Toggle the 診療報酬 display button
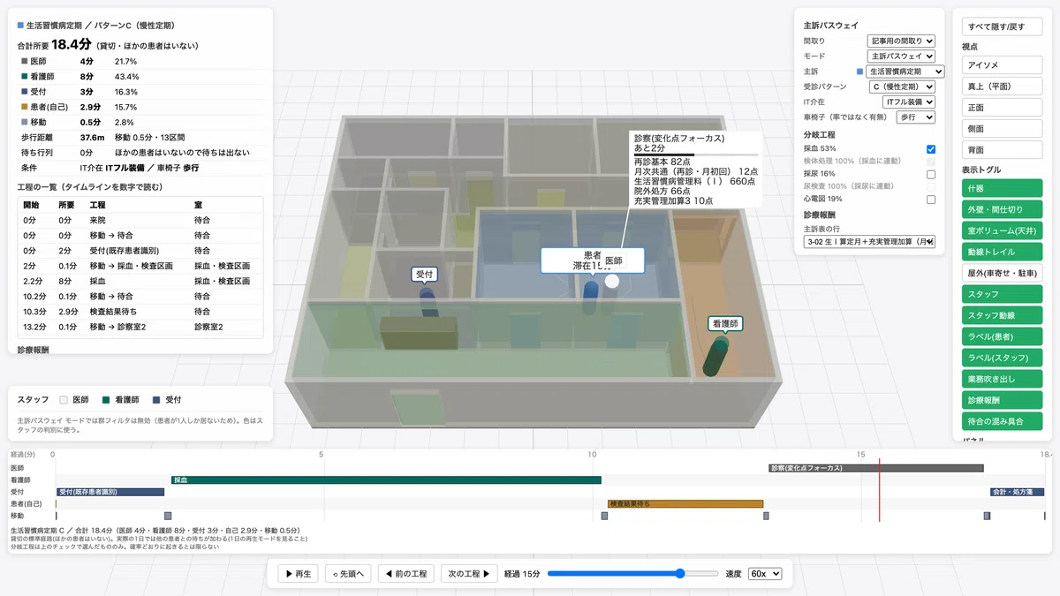Screen dimensions: 1060x596 click(1002, 400)
